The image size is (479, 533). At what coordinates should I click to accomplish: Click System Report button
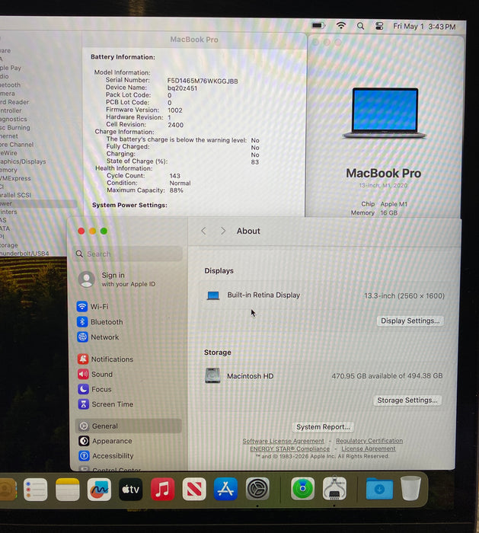point(323,426)
